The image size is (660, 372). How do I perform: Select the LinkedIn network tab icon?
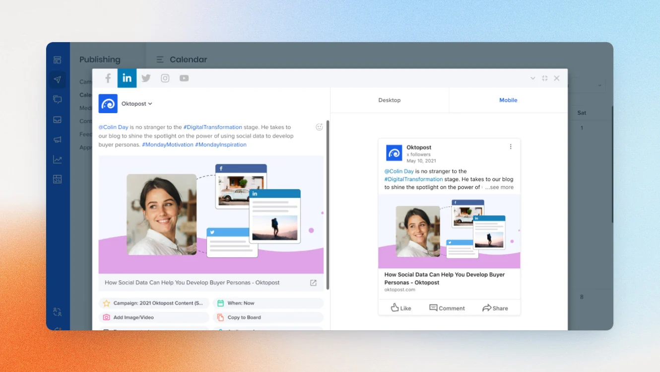tap(127, 78)
